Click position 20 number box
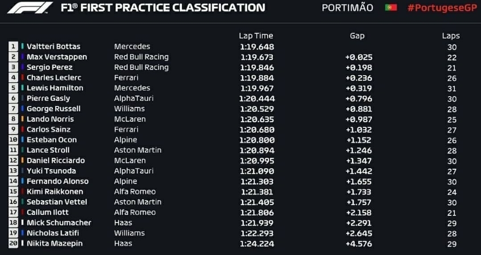The height and width of the screenshot is (255, 481). click(13, 243)
